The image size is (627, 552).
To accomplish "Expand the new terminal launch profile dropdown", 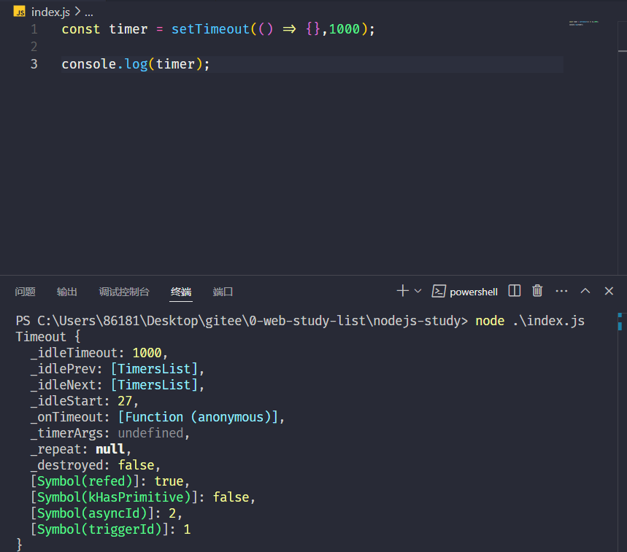I will (x=418, y=291).
